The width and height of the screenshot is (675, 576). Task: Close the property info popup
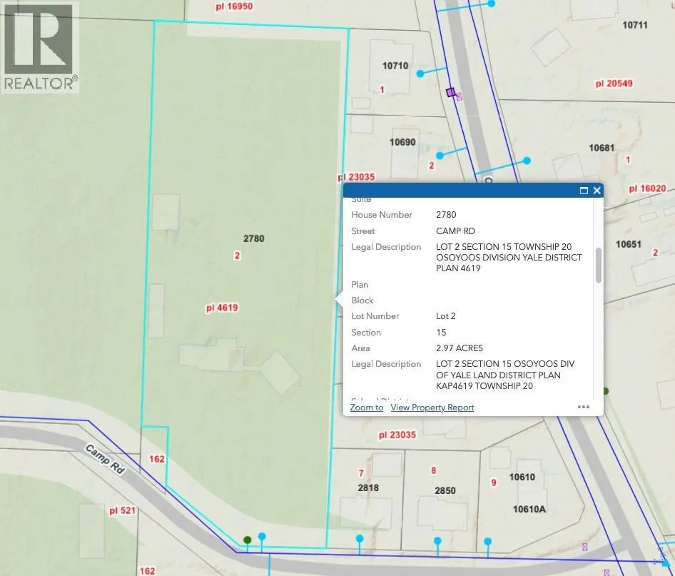click(597, 191)
